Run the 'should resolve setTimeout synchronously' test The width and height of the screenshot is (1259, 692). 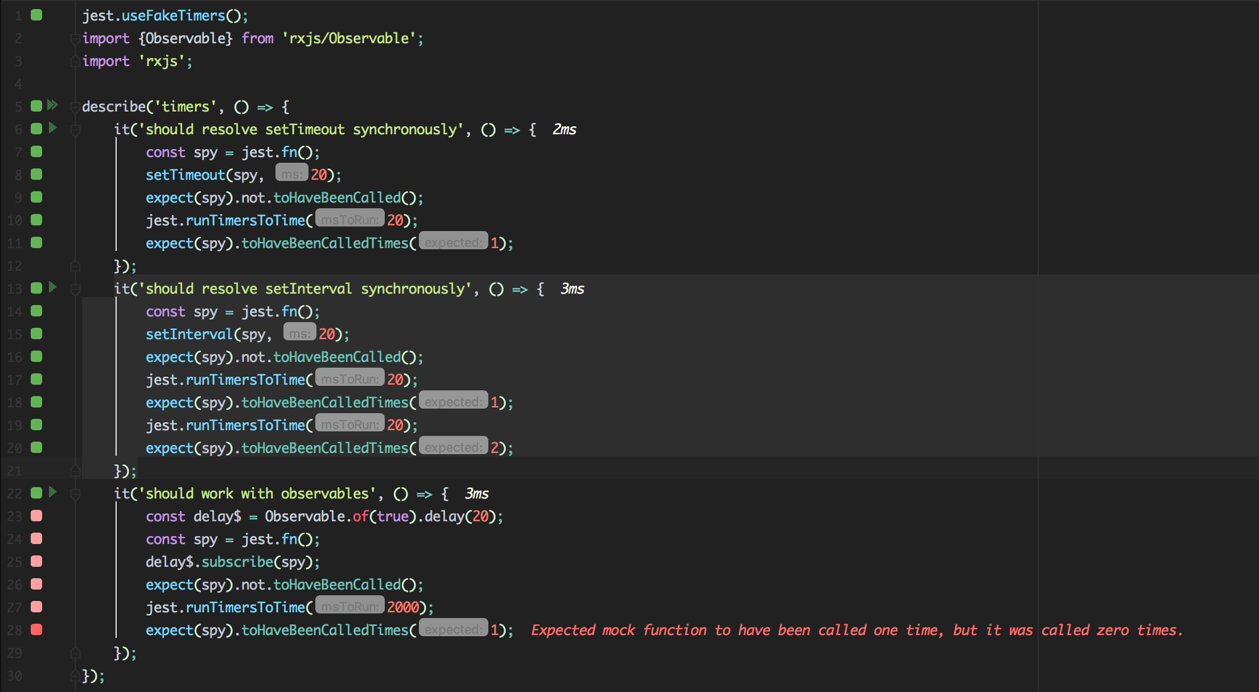[53, 128]
